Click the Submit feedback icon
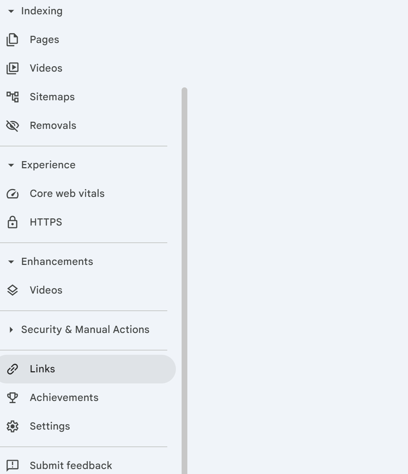Image resolution: width=408 pixels, height=474 pixels. click(x=13, y=465)
